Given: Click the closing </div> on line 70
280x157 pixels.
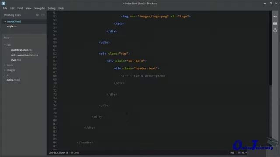Looking at the screenshot, I should (119, 83).
